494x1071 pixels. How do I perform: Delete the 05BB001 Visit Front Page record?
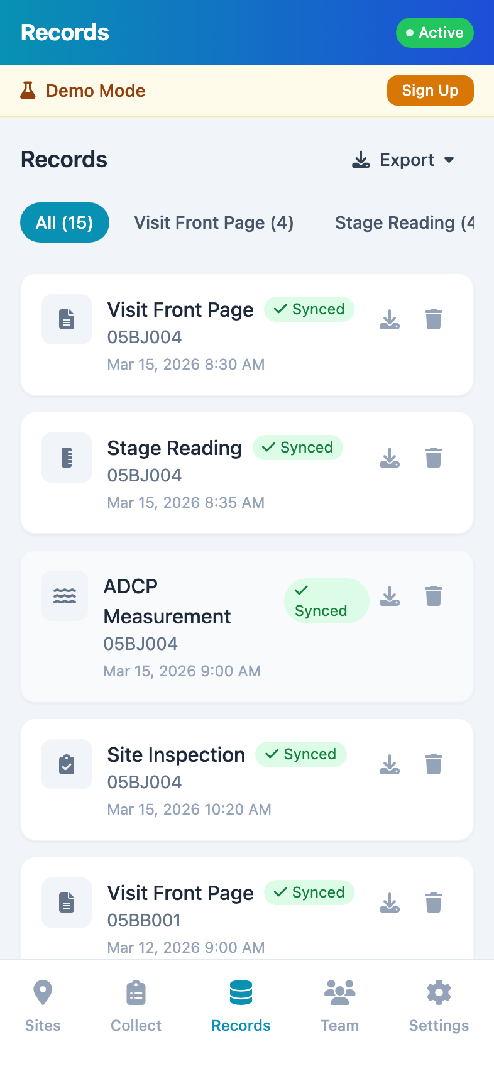point(434,903)
